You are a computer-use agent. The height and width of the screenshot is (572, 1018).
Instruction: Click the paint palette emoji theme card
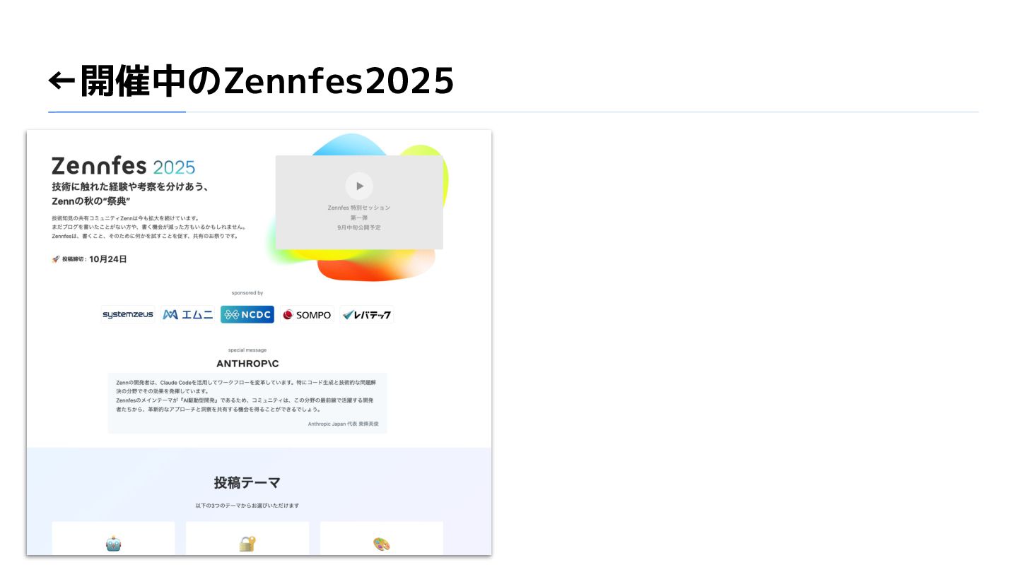[382, 539]
